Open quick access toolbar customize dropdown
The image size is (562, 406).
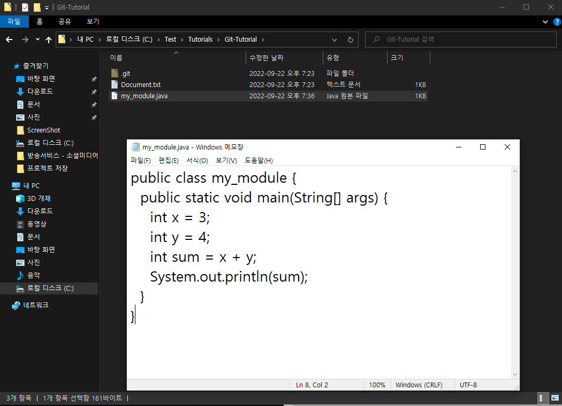47,7
